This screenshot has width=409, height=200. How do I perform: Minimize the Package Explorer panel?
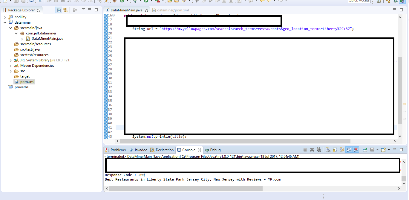[x=90, y=10]
